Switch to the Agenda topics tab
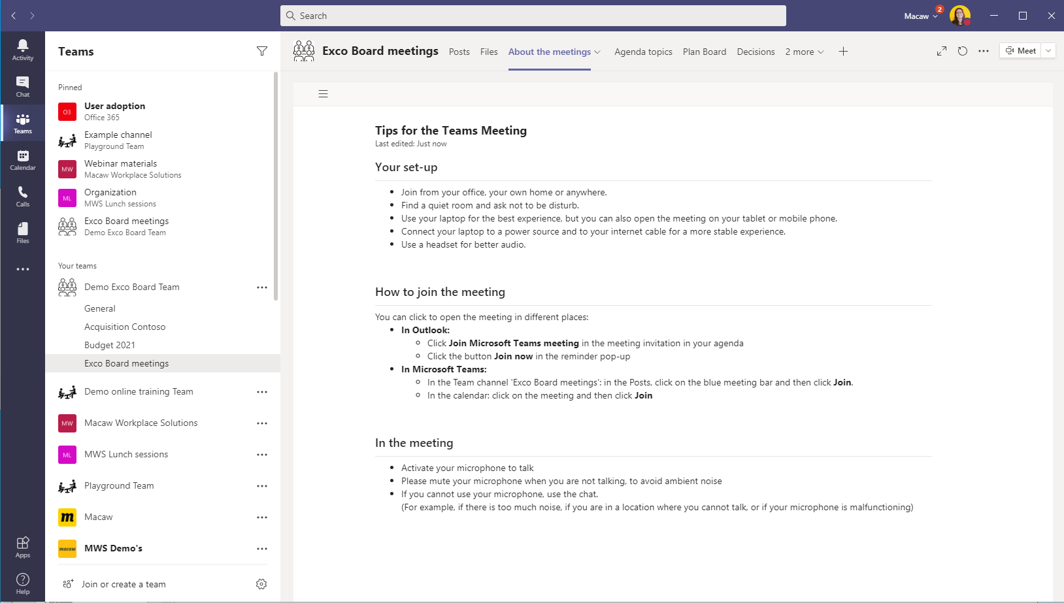 click(643, 52)
